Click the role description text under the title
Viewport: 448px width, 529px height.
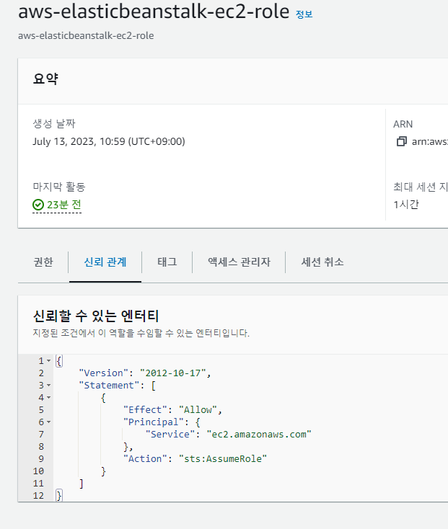pos(86,36)
